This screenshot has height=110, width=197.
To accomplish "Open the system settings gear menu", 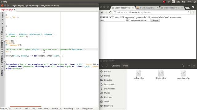I will (195, 2).
